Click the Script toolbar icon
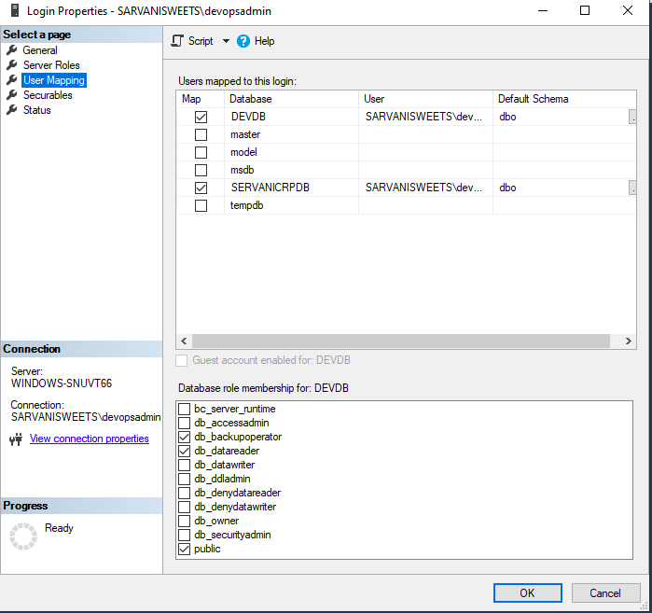The image size is (652, 613). tap(177, 41)
